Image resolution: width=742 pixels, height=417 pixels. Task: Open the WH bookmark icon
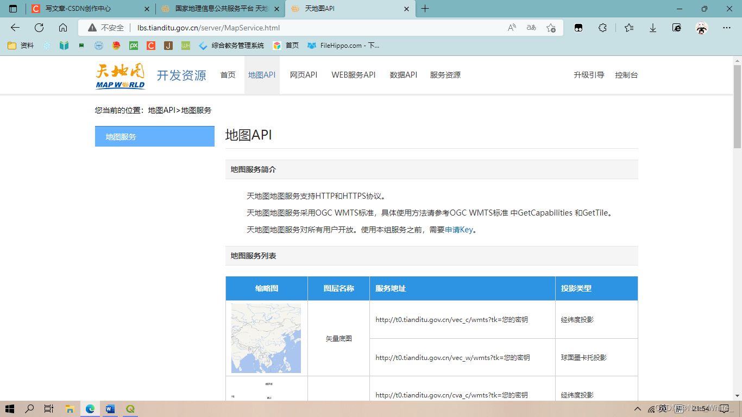186,46
